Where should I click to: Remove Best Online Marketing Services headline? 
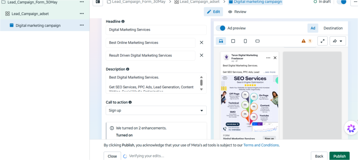pos(201,43)
